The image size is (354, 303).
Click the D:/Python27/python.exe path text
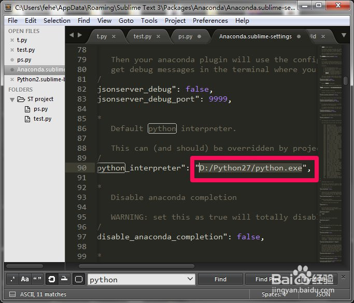pos(251,168)
